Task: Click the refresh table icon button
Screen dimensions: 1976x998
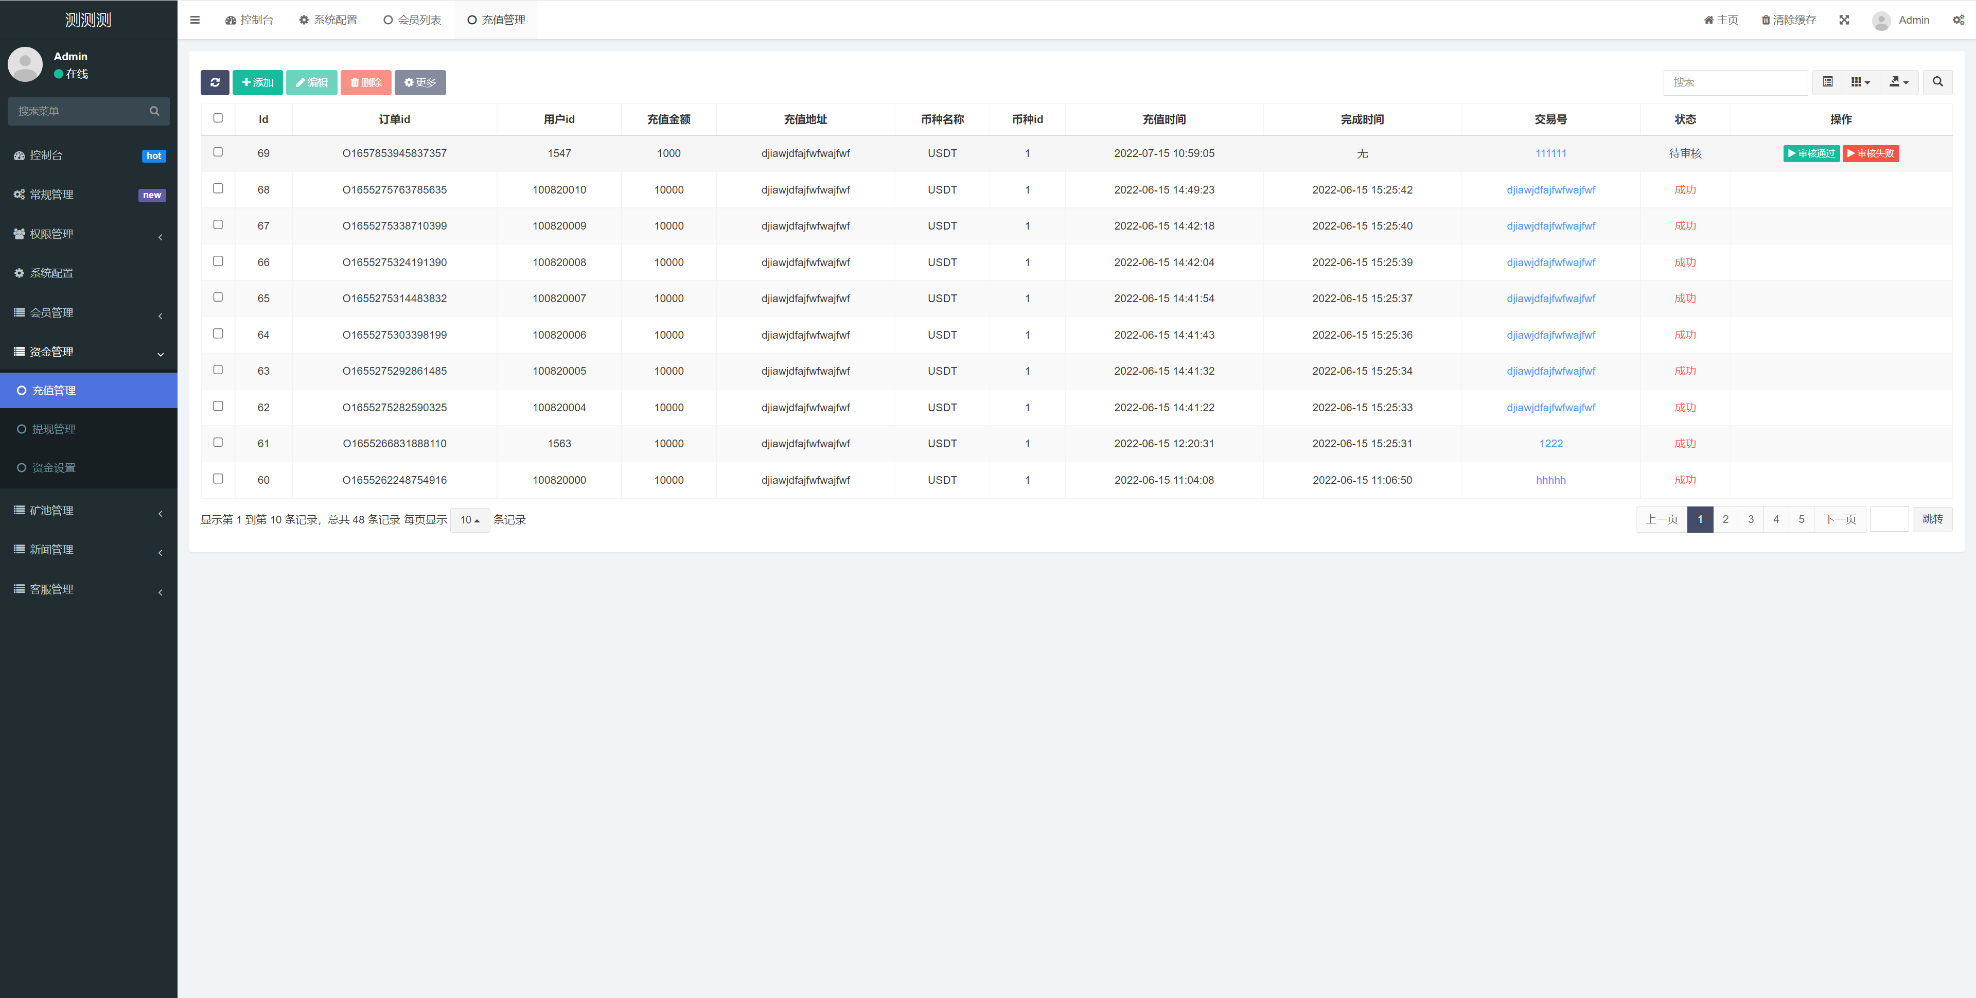Action: 215,82
